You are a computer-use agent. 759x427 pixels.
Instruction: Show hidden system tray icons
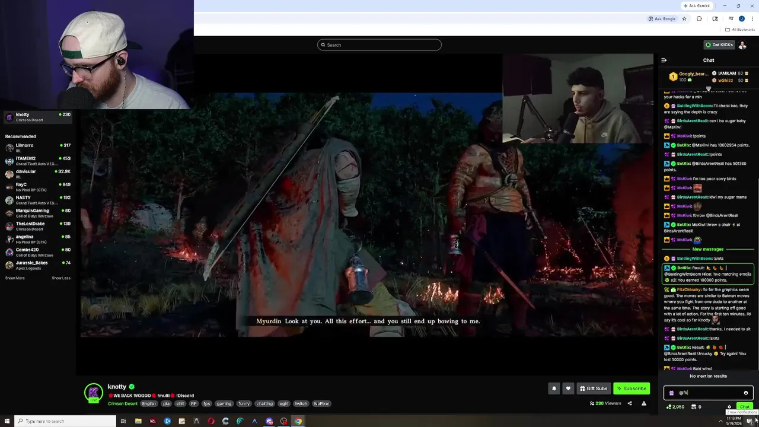[721, 421]
